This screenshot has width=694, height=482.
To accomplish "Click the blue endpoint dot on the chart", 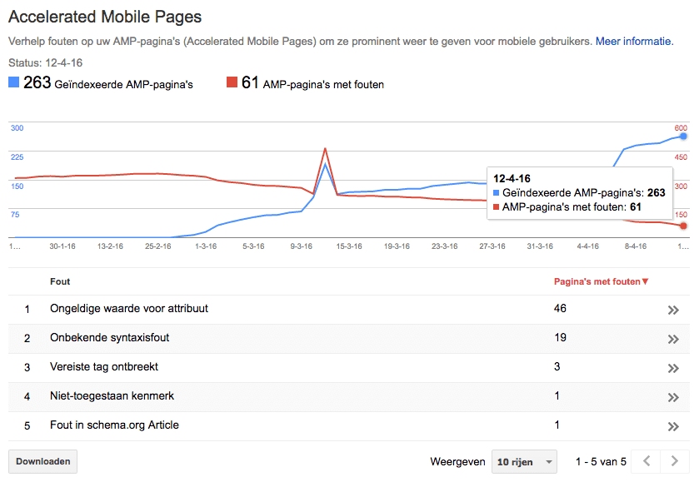I will point(682,136).
